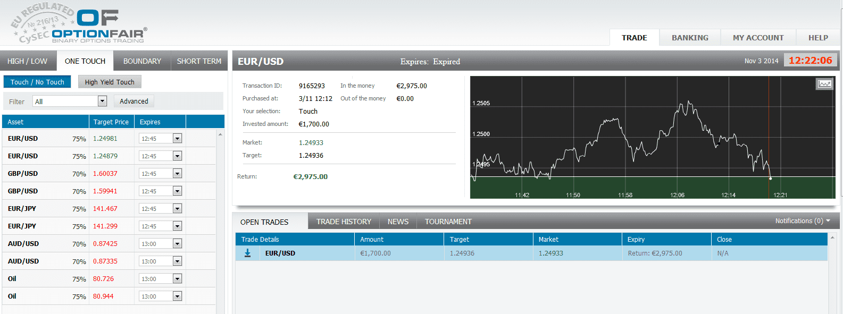
Task: Open expiry dropdown for EUR/USD 1.24981
Action: pyautogui.click(x=177, y=139)
